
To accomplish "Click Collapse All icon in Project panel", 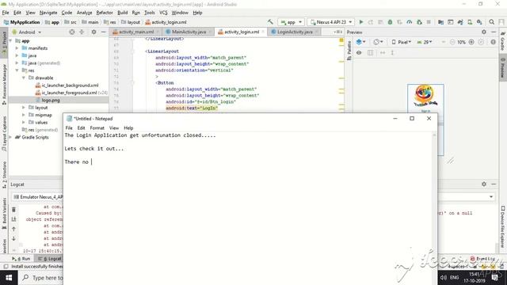I will point(82,32).
